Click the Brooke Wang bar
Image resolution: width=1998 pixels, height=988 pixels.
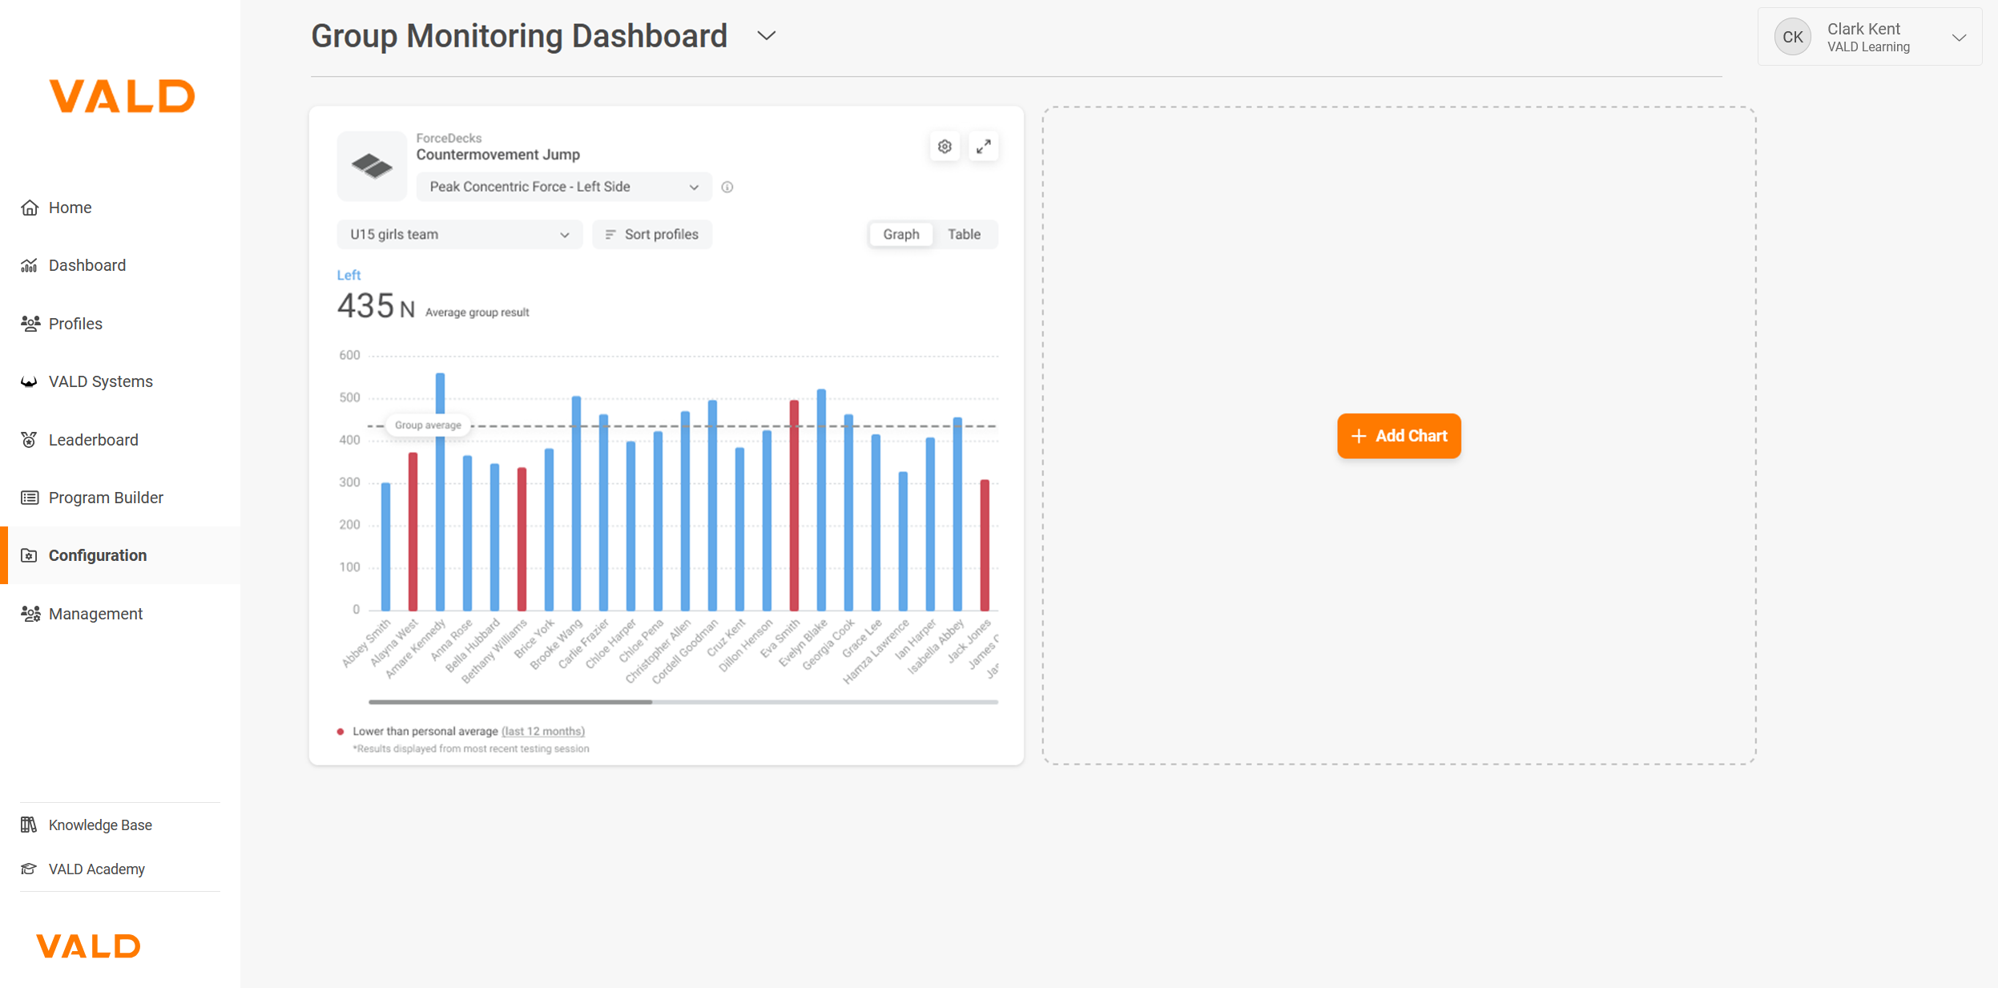point(576,503)
